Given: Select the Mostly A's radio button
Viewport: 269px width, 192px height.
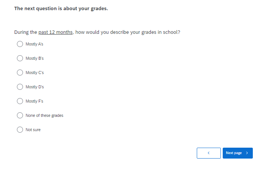Looking at the screenshot, I should pos(20,44).
